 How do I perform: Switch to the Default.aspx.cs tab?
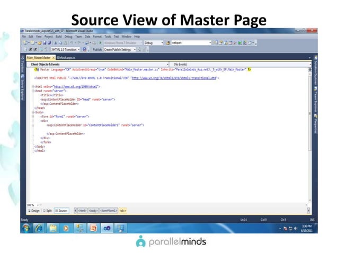66,58
